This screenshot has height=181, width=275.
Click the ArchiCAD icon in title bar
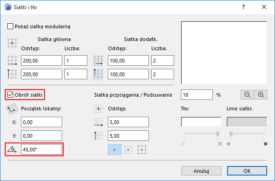tap(8, 7)
